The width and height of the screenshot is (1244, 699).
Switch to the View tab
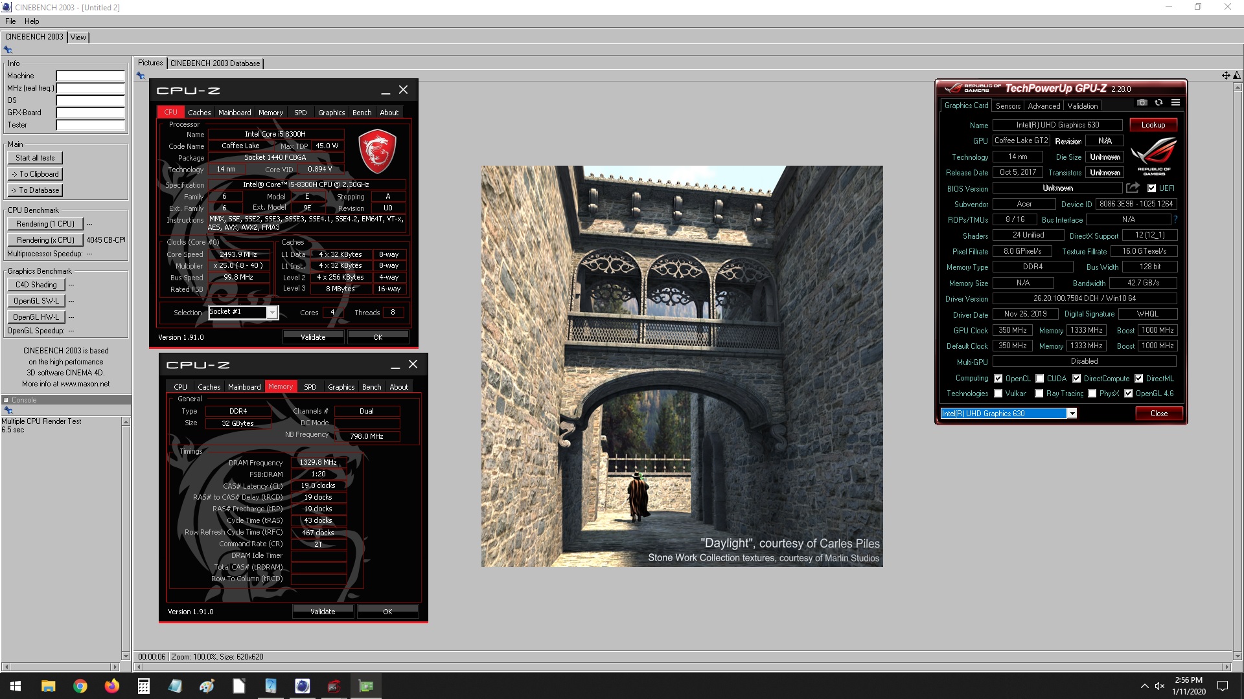(x=78, y=38)
